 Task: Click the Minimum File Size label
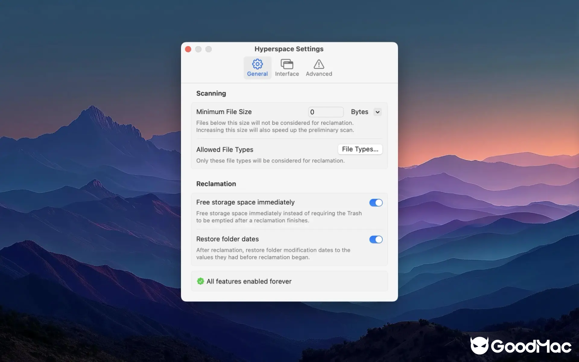224,112
